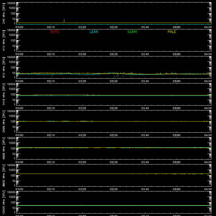Click 03:50 tick label under 4995 MHz panel
The image size is (216, 216).
click(x=177, y=162)
